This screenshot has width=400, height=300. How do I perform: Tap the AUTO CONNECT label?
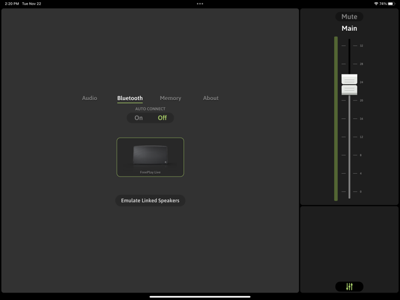(x=150, y=109)
